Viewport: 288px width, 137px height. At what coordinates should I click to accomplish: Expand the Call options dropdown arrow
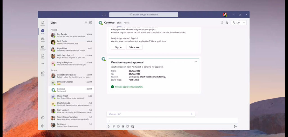(244, 23)
